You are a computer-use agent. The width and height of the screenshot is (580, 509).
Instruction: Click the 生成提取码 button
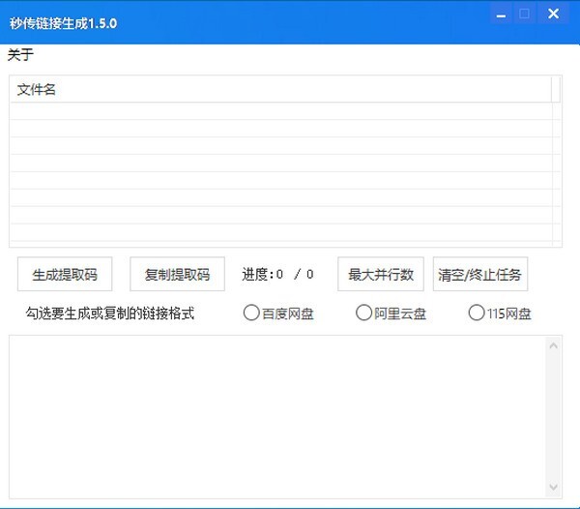click(x=65, y=274)
